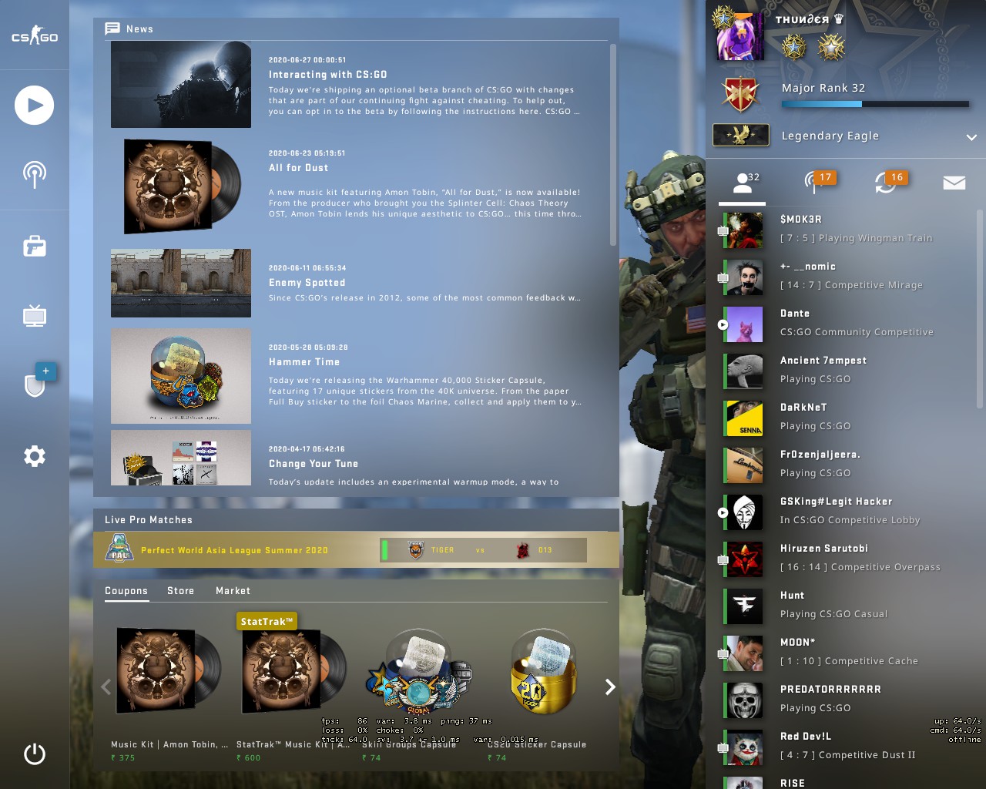Expand the Legendary Eagle rank dropdown
The image size is (986, 789).
(971, 137)
